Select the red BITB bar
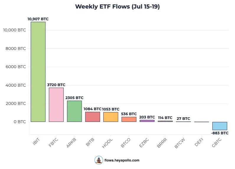235x169 pixels. (x=93, y=117)
